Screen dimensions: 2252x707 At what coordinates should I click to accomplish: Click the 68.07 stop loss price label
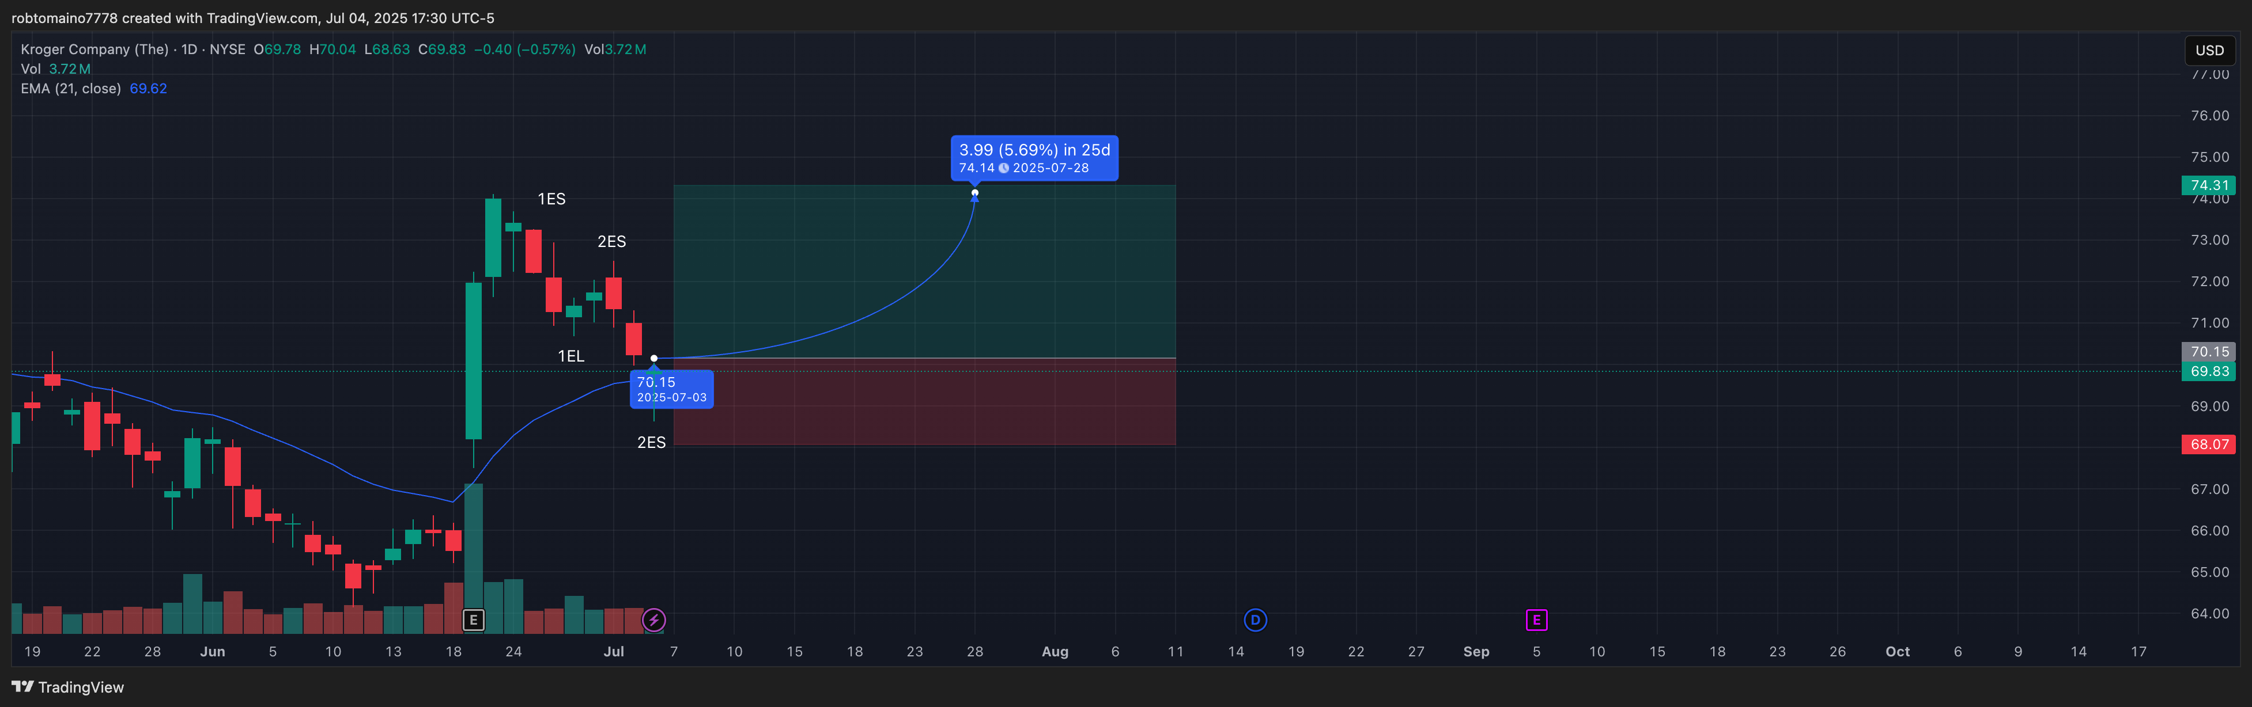(x=2209, y=444)
